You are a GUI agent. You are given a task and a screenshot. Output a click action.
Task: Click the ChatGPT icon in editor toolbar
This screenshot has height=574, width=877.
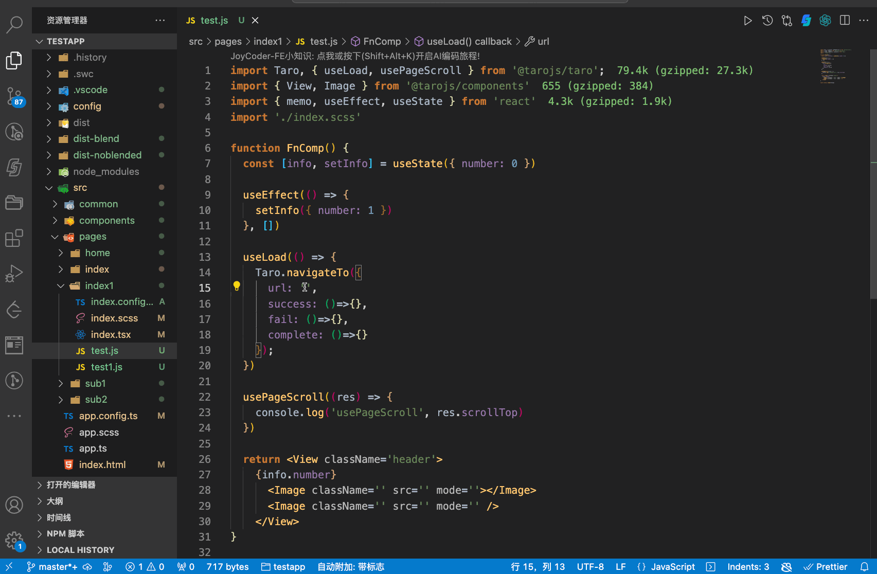tap(826, 21)
